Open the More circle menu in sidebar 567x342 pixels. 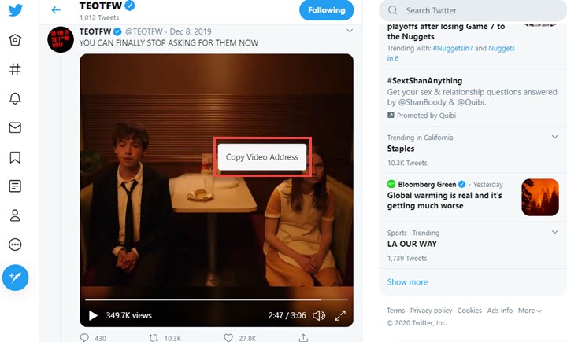coord(15,245)
